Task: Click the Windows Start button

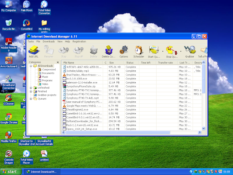Action: point(9,171)
